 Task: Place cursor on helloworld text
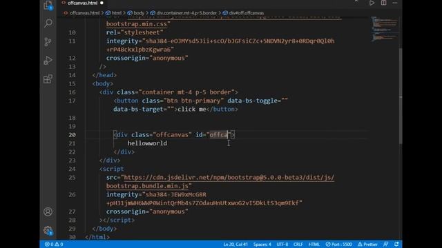[147, 143]
